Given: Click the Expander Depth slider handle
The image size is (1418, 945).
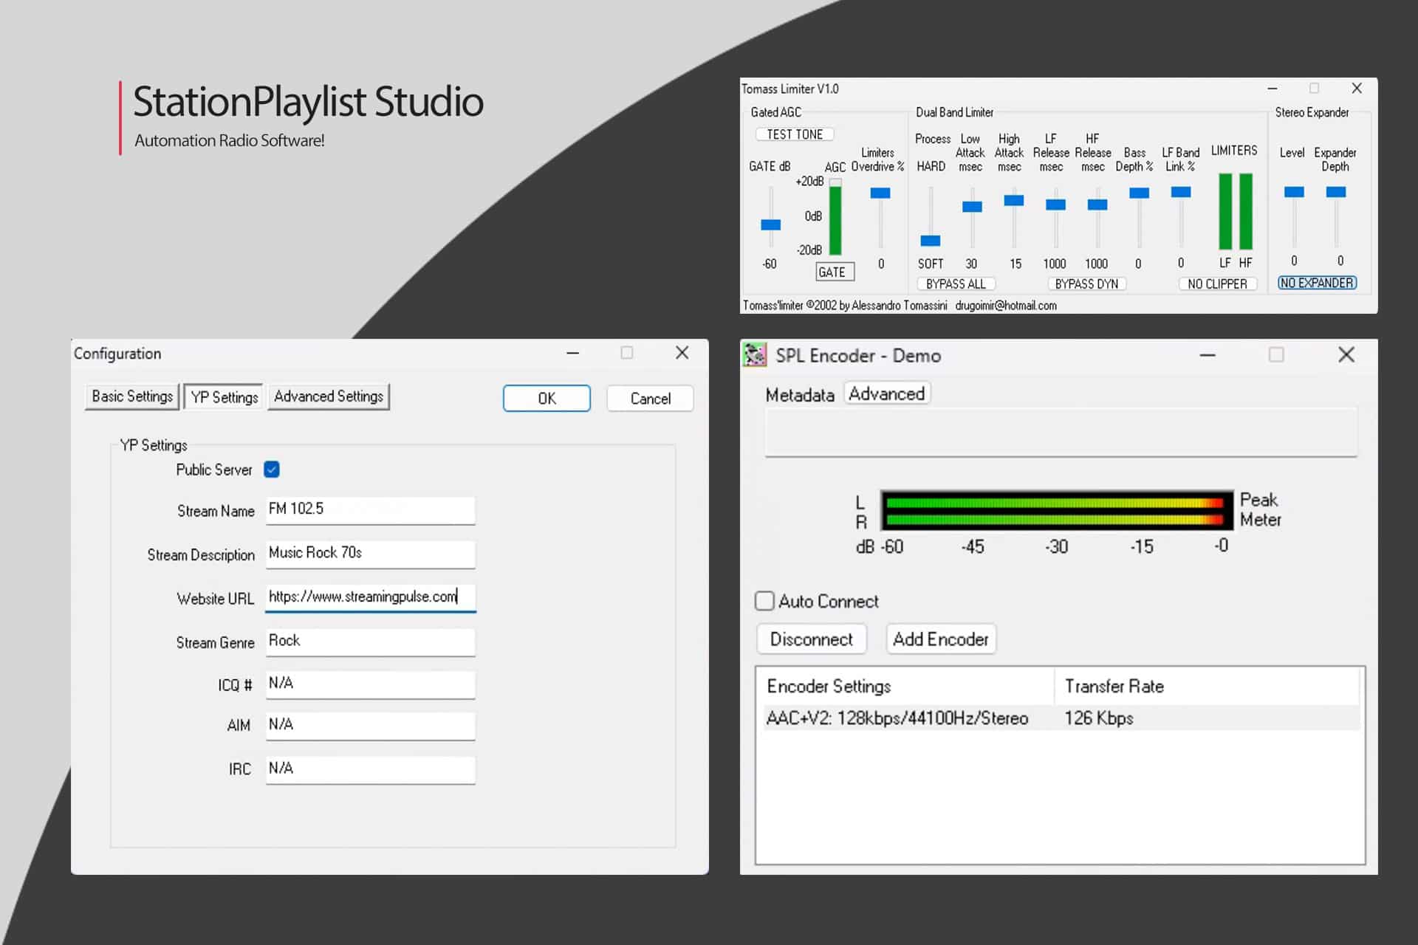Looking at the screenshot, I should coord(1336,192).
